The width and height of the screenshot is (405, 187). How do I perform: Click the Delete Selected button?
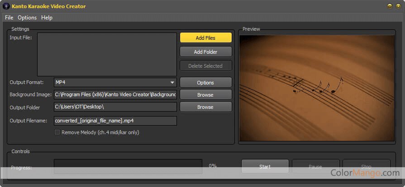point(205,66)
